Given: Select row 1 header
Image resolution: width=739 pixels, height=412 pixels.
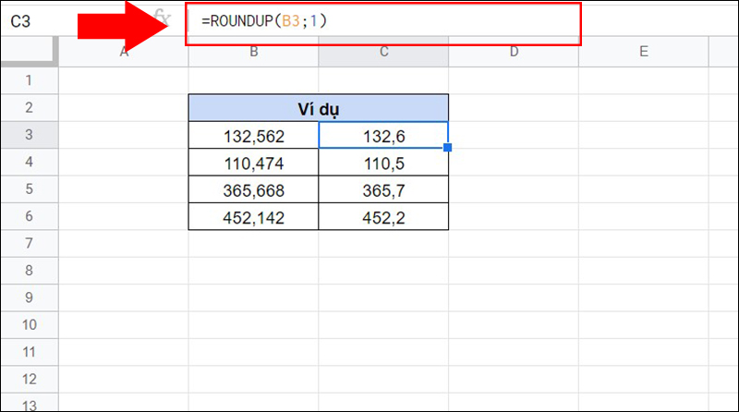Looking at the screenshot, I should (30, 80).
